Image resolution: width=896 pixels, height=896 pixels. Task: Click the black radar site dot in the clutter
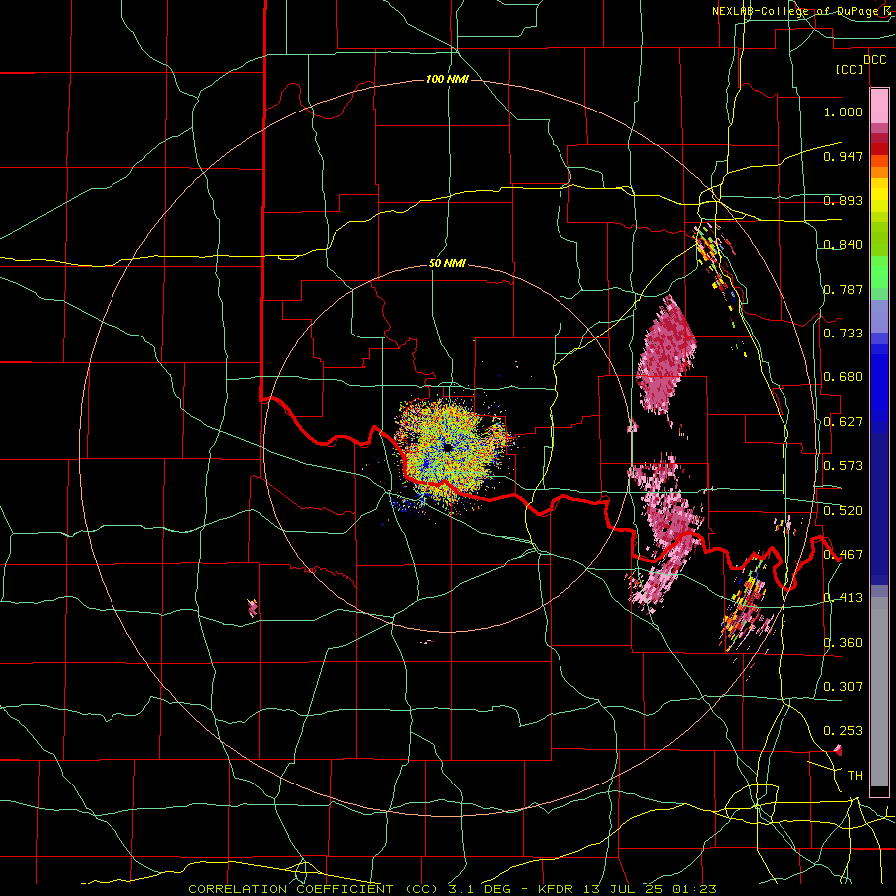pos(448,448)
